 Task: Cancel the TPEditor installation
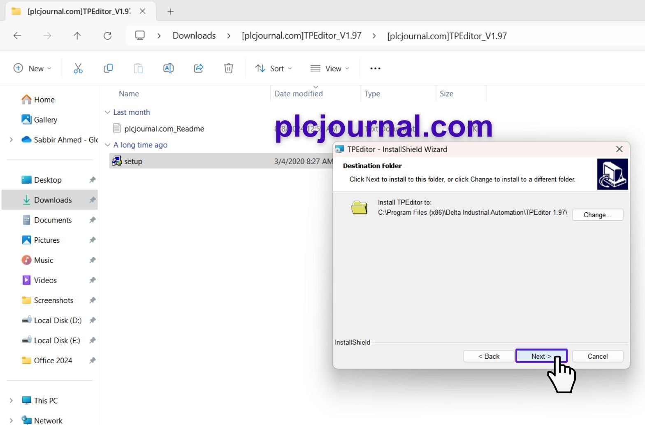tap(597, 356)
